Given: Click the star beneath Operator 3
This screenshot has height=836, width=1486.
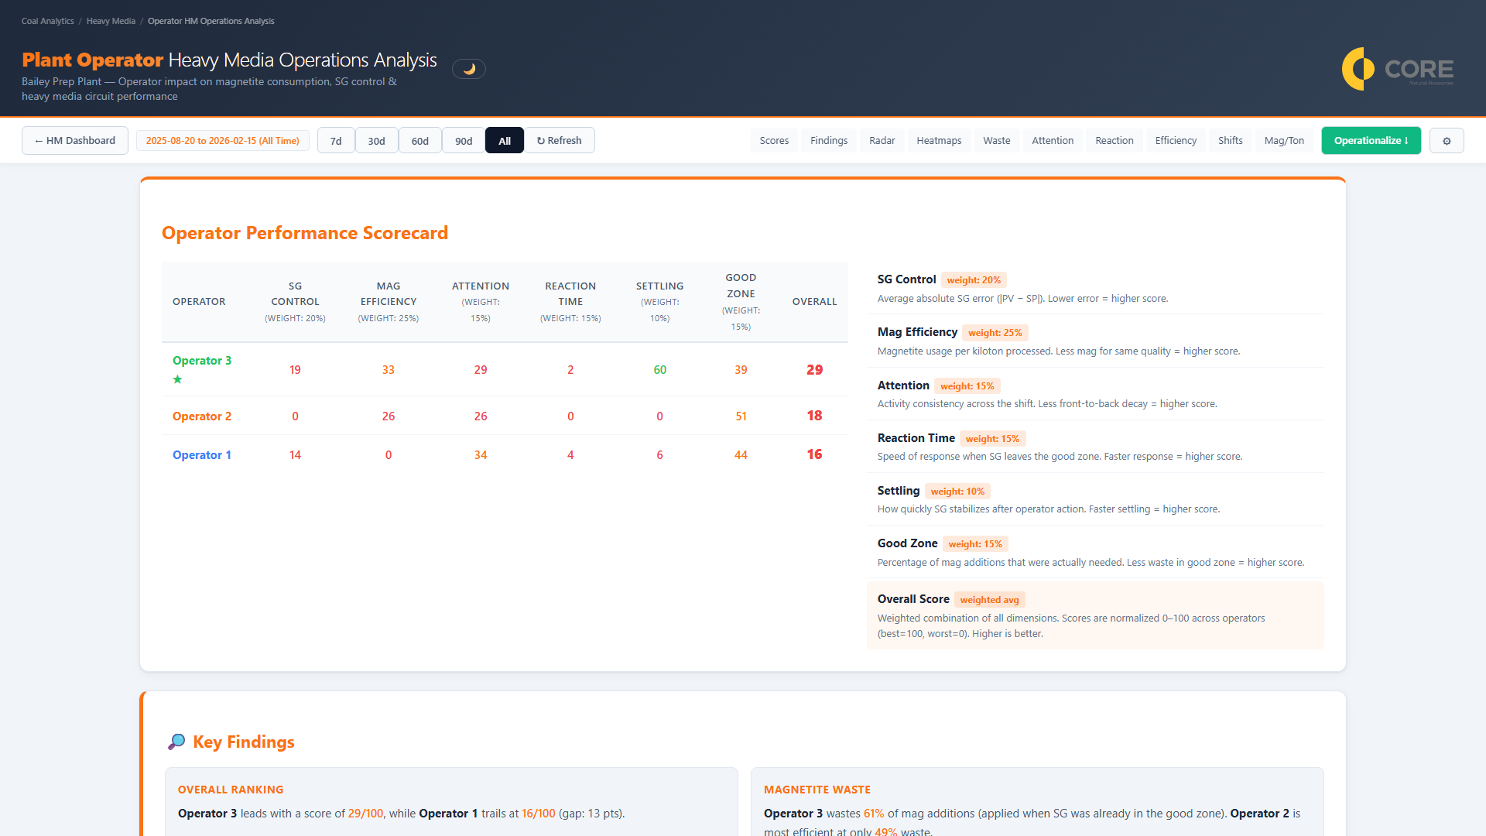Looking at the screenshot, I should pos(177,380).
